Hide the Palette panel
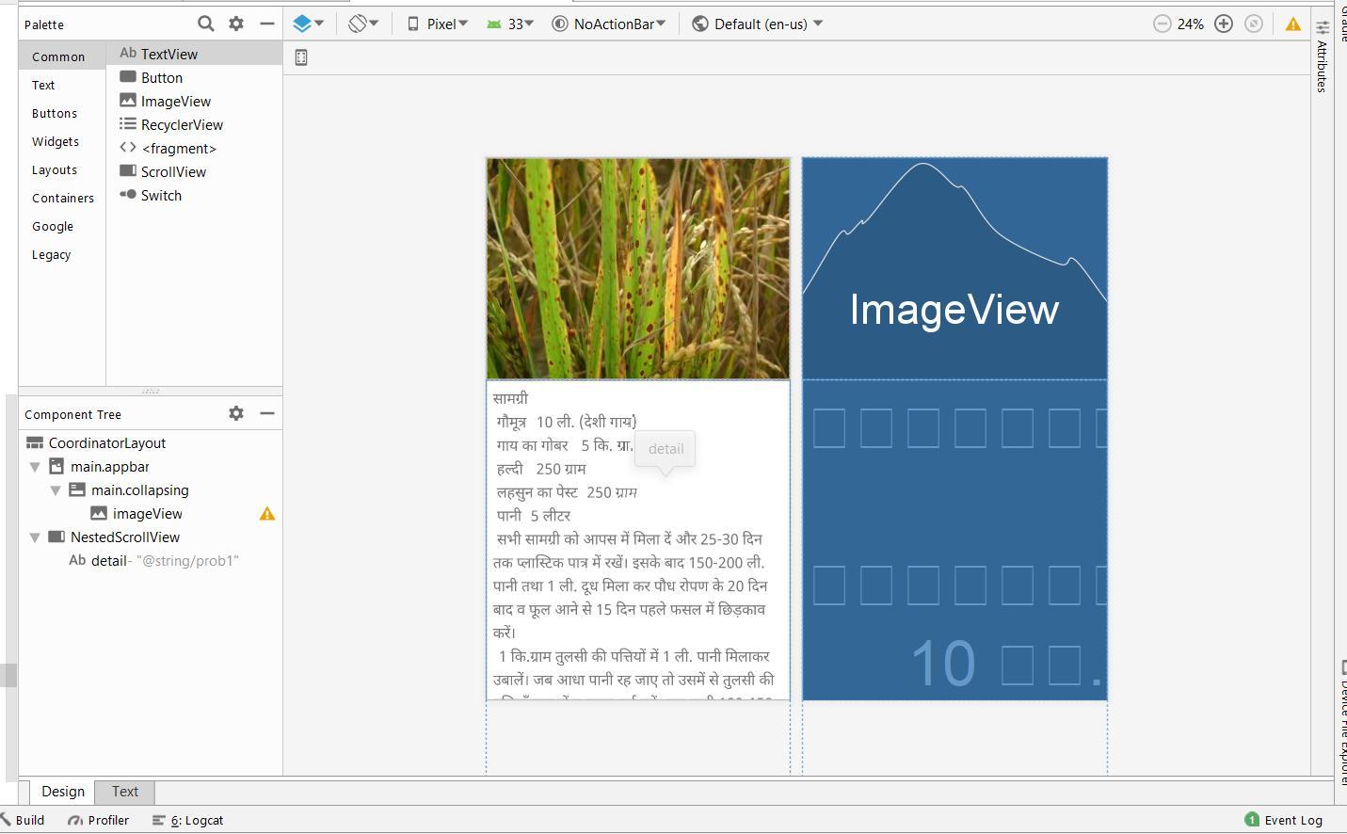This screenshot has height=834, width=1347. coord(267,24)
